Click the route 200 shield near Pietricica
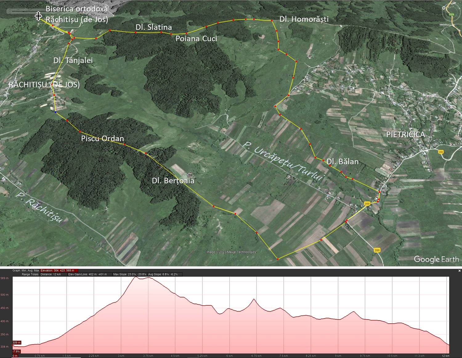 [441, 152]
